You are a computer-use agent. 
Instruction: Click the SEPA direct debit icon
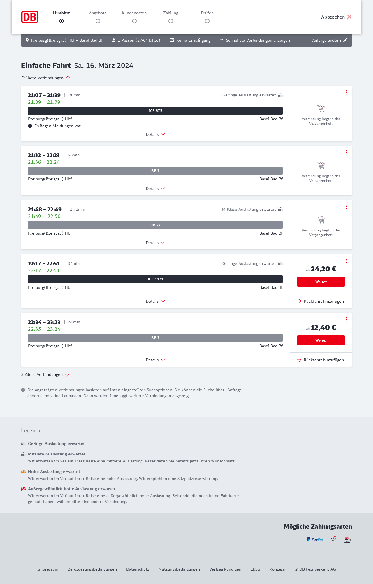(x=347, y=539)
